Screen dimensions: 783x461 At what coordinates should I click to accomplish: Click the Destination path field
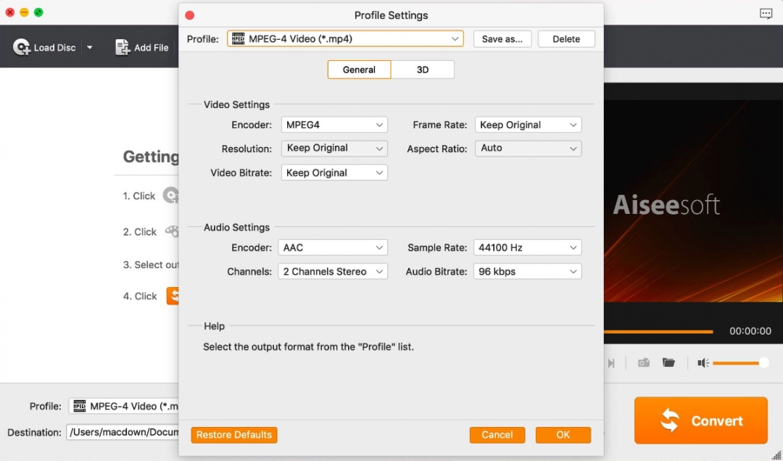(123, 432)
